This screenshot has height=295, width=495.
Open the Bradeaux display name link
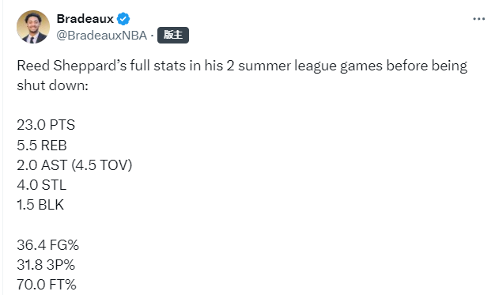85,19
